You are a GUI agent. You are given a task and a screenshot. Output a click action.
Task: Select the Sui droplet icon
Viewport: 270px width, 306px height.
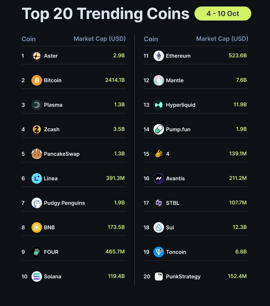tap(159, 227)
